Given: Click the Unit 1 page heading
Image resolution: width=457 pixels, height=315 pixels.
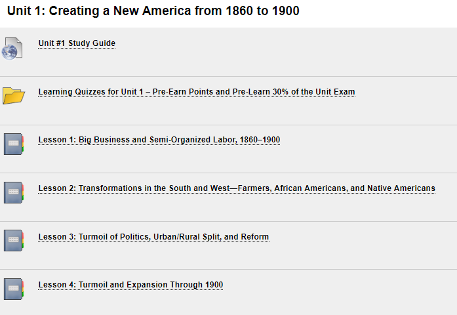Looking at the screenshot, I should 153,11.
